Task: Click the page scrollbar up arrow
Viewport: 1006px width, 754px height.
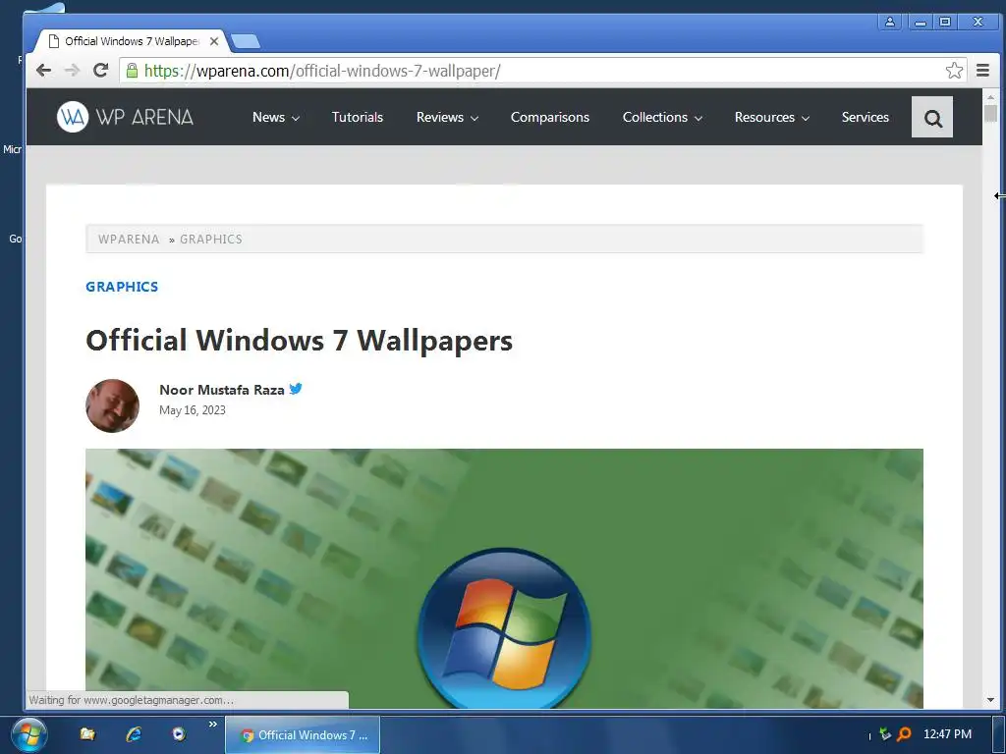Action: (990, 97)
